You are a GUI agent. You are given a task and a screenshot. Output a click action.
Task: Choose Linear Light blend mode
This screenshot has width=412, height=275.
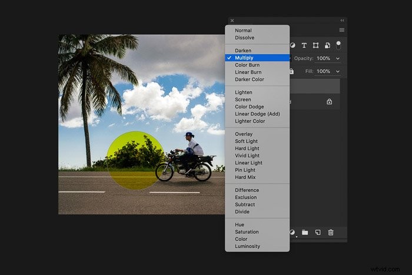tap(257, 163)
